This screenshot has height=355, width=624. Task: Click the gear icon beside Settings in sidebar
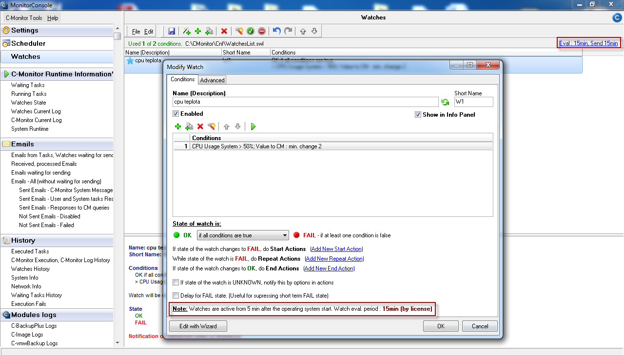click(6, 30)
